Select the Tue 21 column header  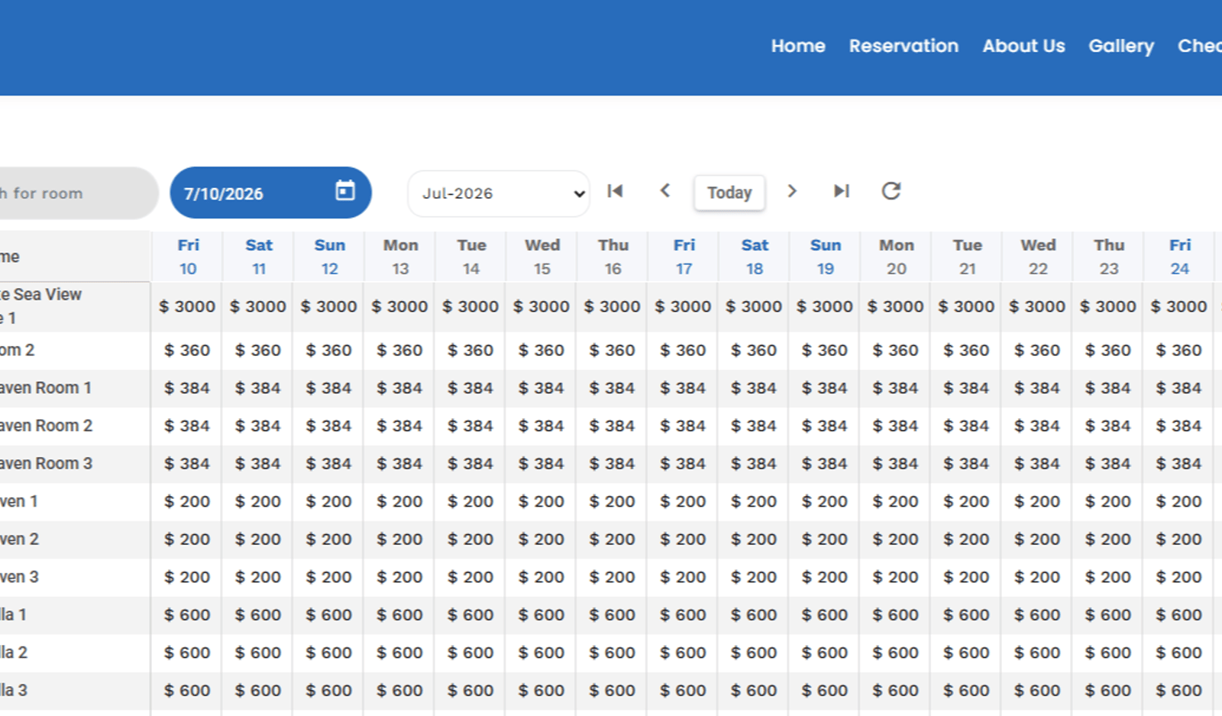click(967, 257)
